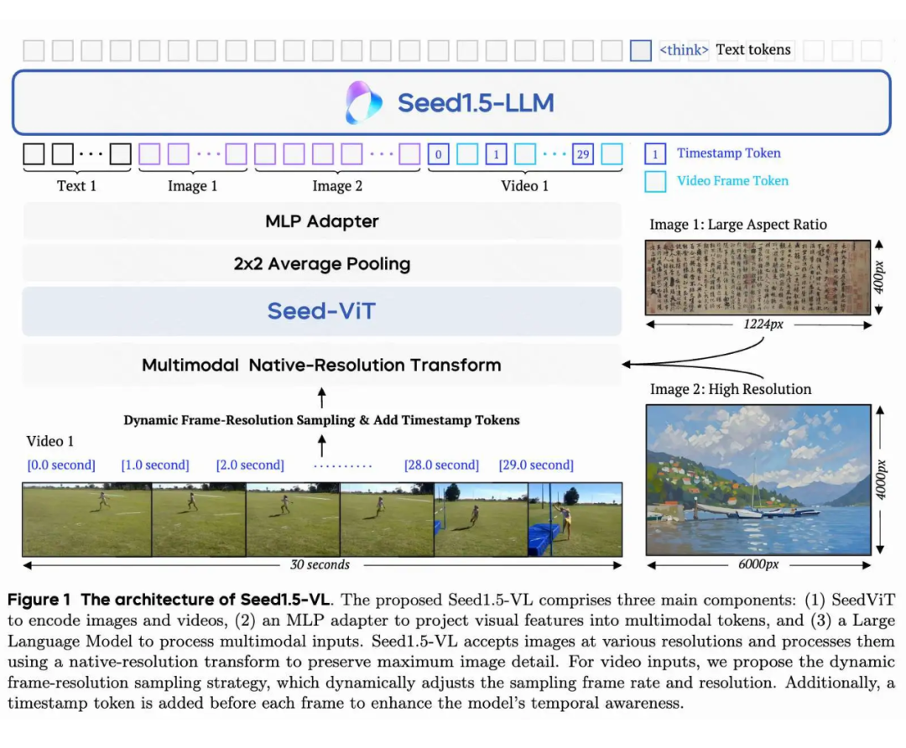Click the "<think>" token label

click(685, 50)
